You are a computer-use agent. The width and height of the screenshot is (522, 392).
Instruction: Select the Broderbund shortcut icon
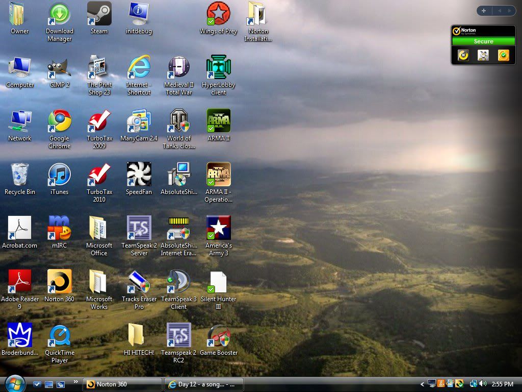pyautogui.click(x=20, y=335)
